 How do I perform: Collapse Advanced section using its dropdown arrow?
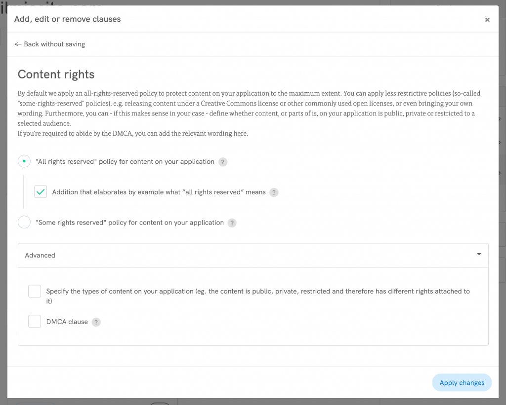(478, 254)
